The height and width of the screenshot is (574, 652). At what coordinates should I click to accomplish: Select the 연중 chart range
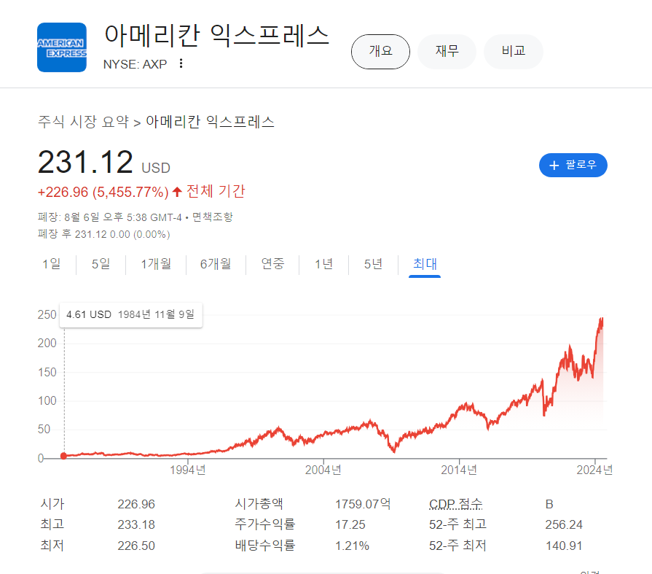tap(272, 264)
